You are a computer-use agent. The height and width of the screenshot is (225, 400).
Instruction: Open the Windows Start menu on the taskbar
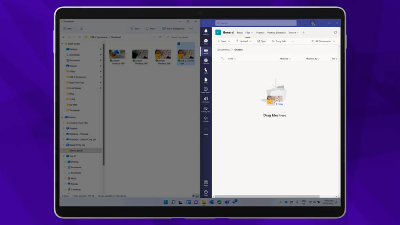click(x=166, y=202)
